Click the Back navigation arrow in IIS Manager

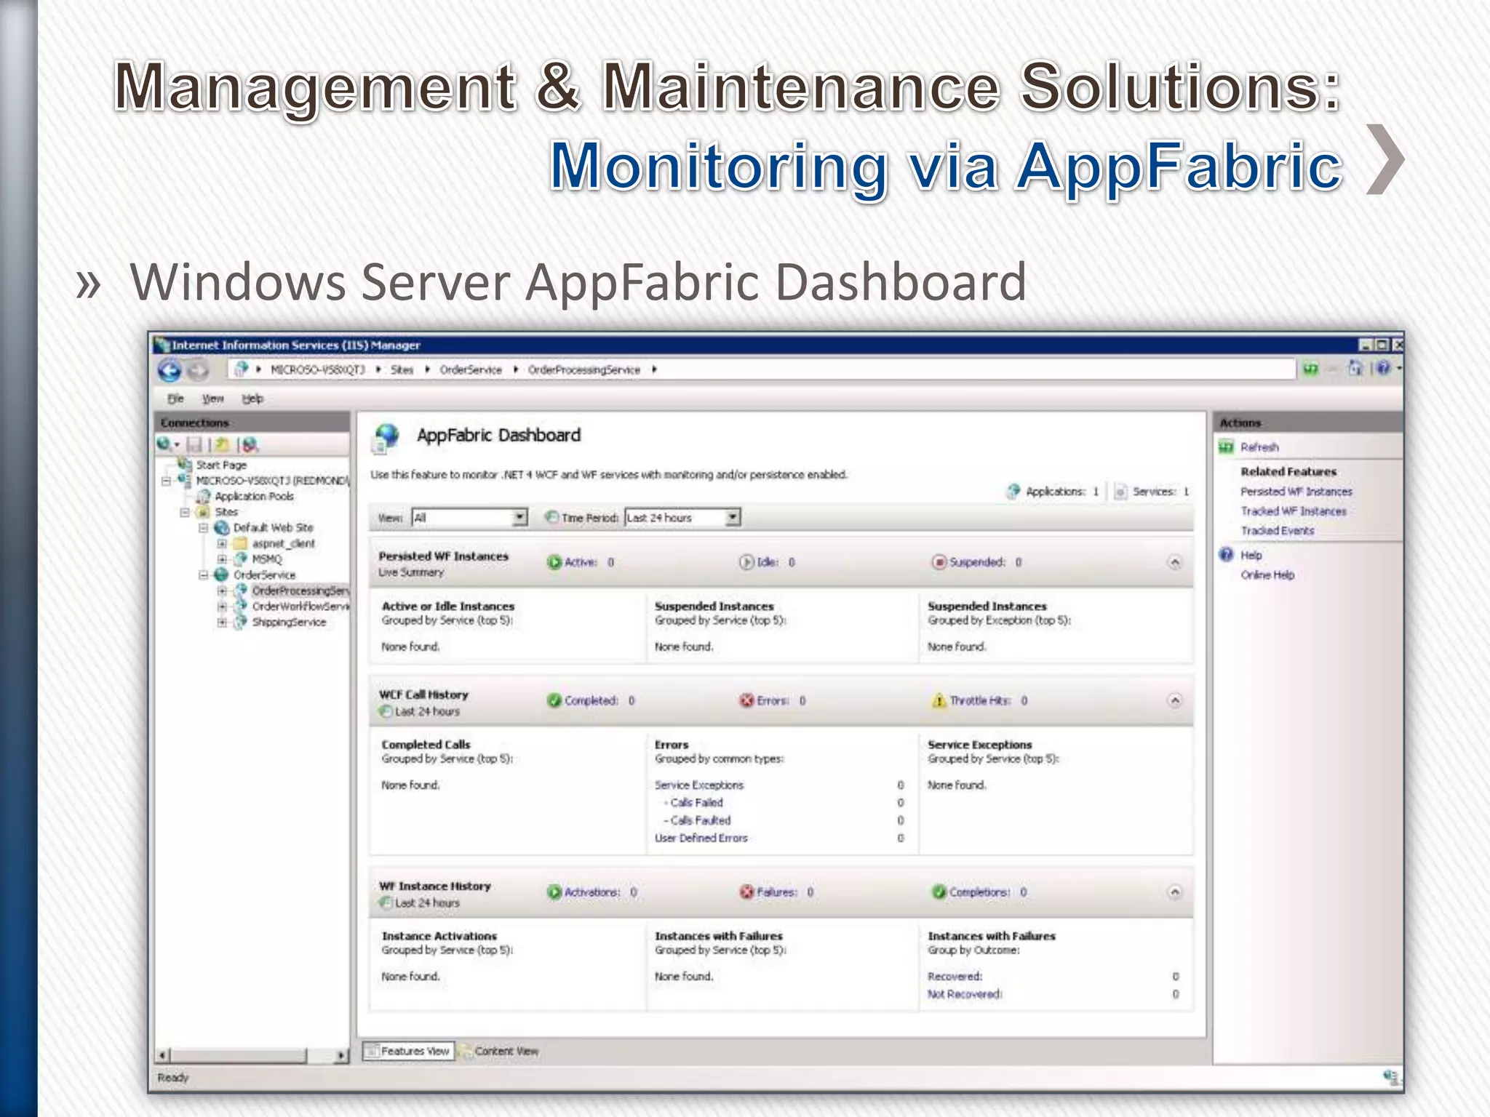[170, 370]
